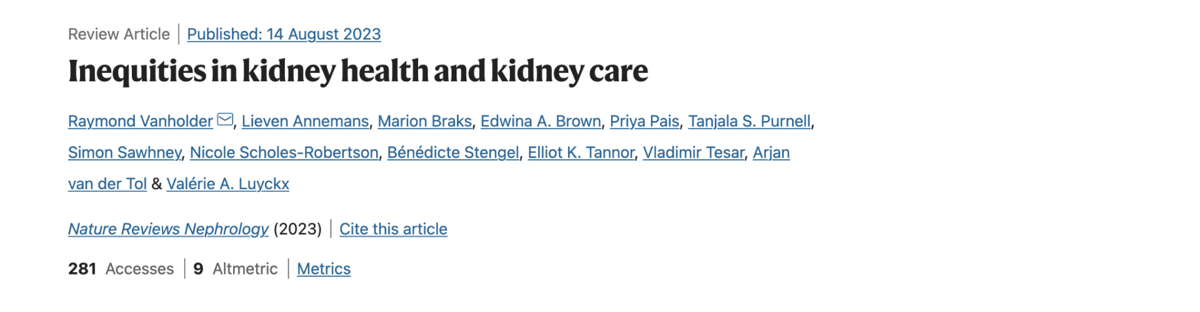Open the Nature Reviews Nephrology journal link
Image resolution: width=1200 pixels, height=312 pixels.
coord(168,229)
